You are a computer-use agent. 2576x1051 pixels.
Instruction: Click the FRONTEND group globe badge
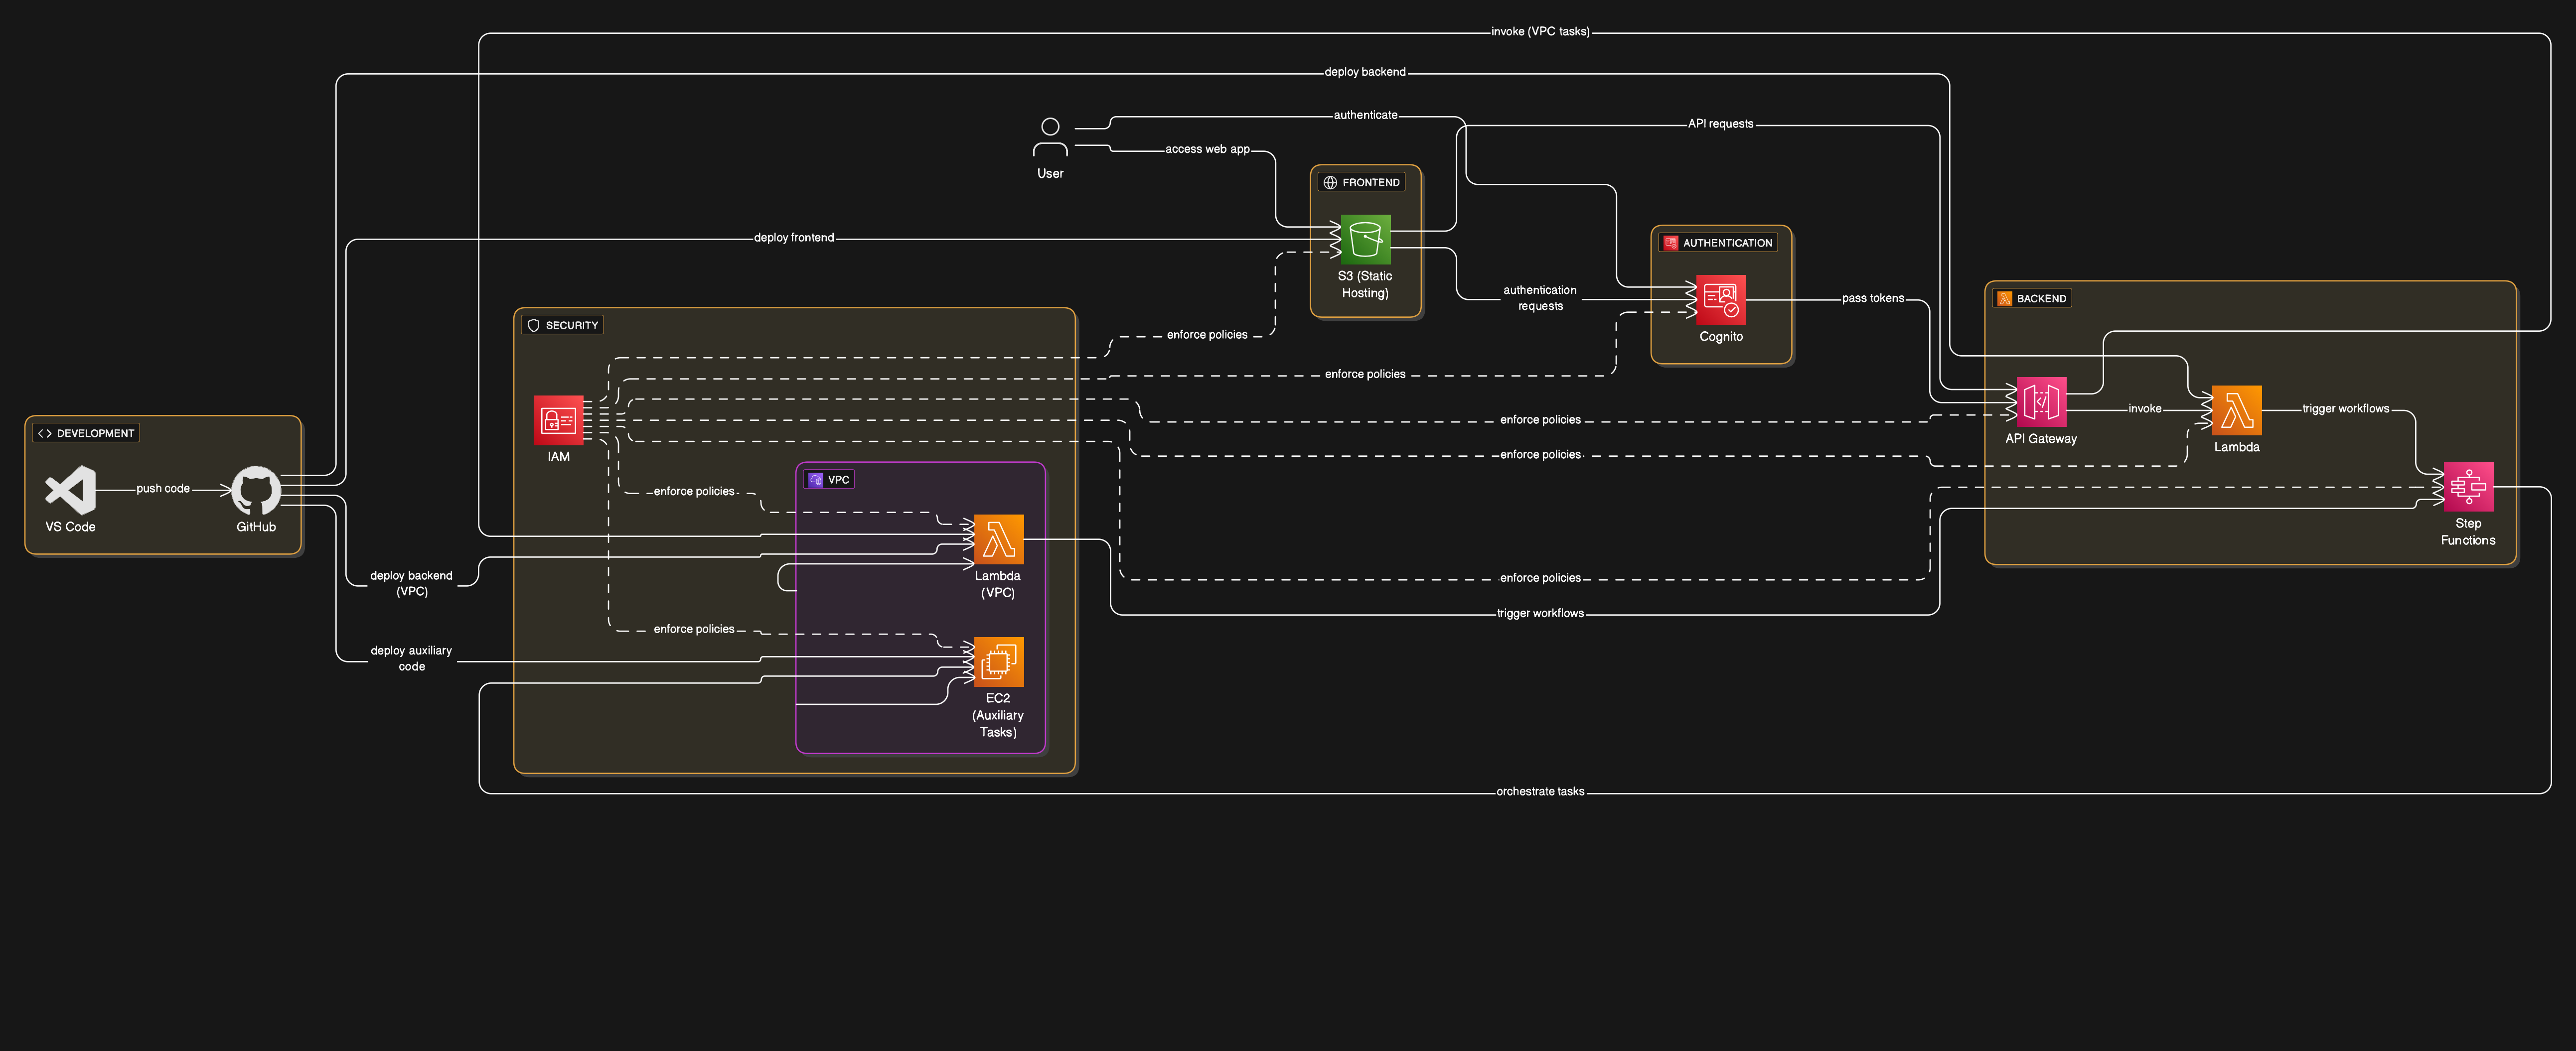tap(1361, 182)
